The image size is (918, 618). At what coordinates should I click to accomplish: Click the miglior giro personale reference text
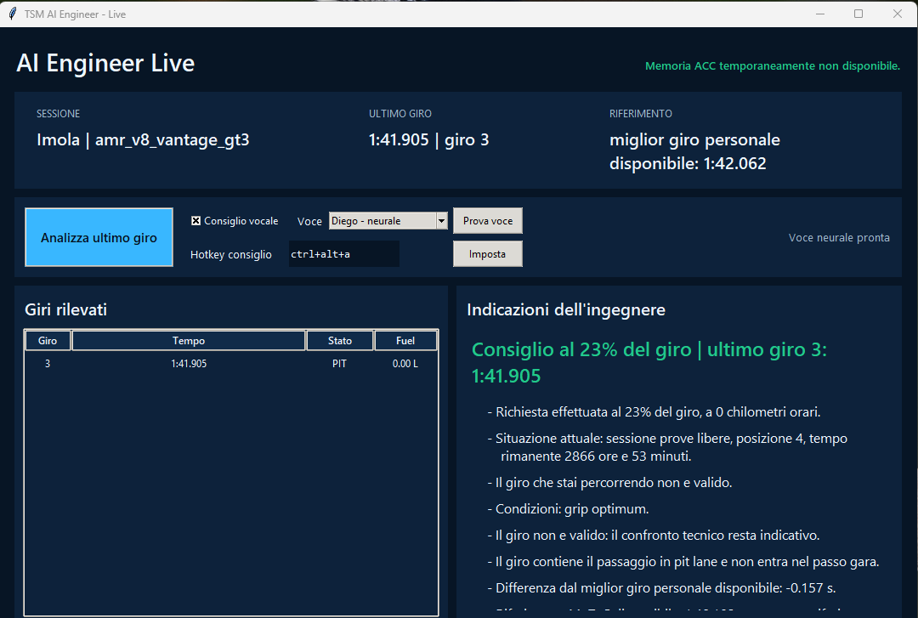pyautogui.click(x=694, y=151)
